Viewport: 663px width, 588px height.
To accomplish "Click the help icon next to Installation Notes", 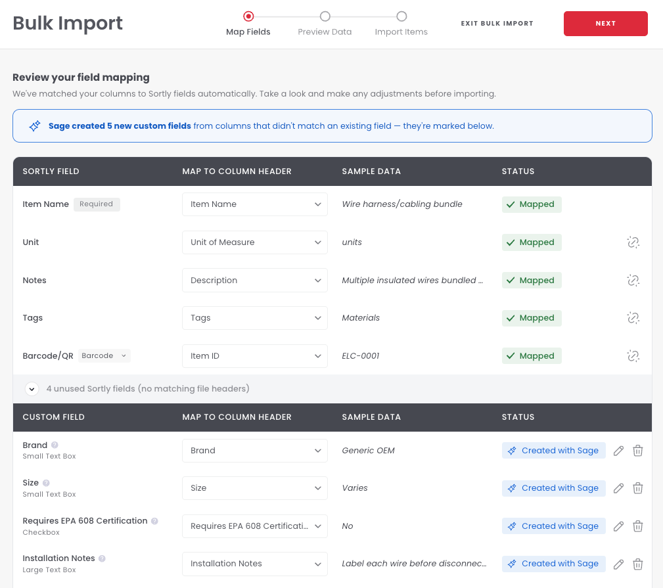I will tap(102, 558).
